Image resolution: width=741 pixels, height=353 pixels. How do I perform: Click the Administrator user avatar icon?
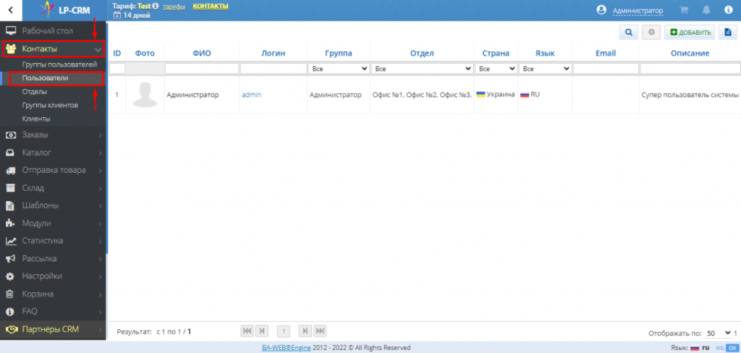(601, 10)
